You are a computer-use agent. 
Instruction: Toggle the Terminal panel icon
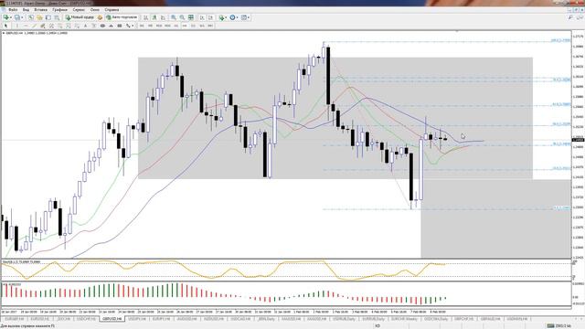(57, 17)
